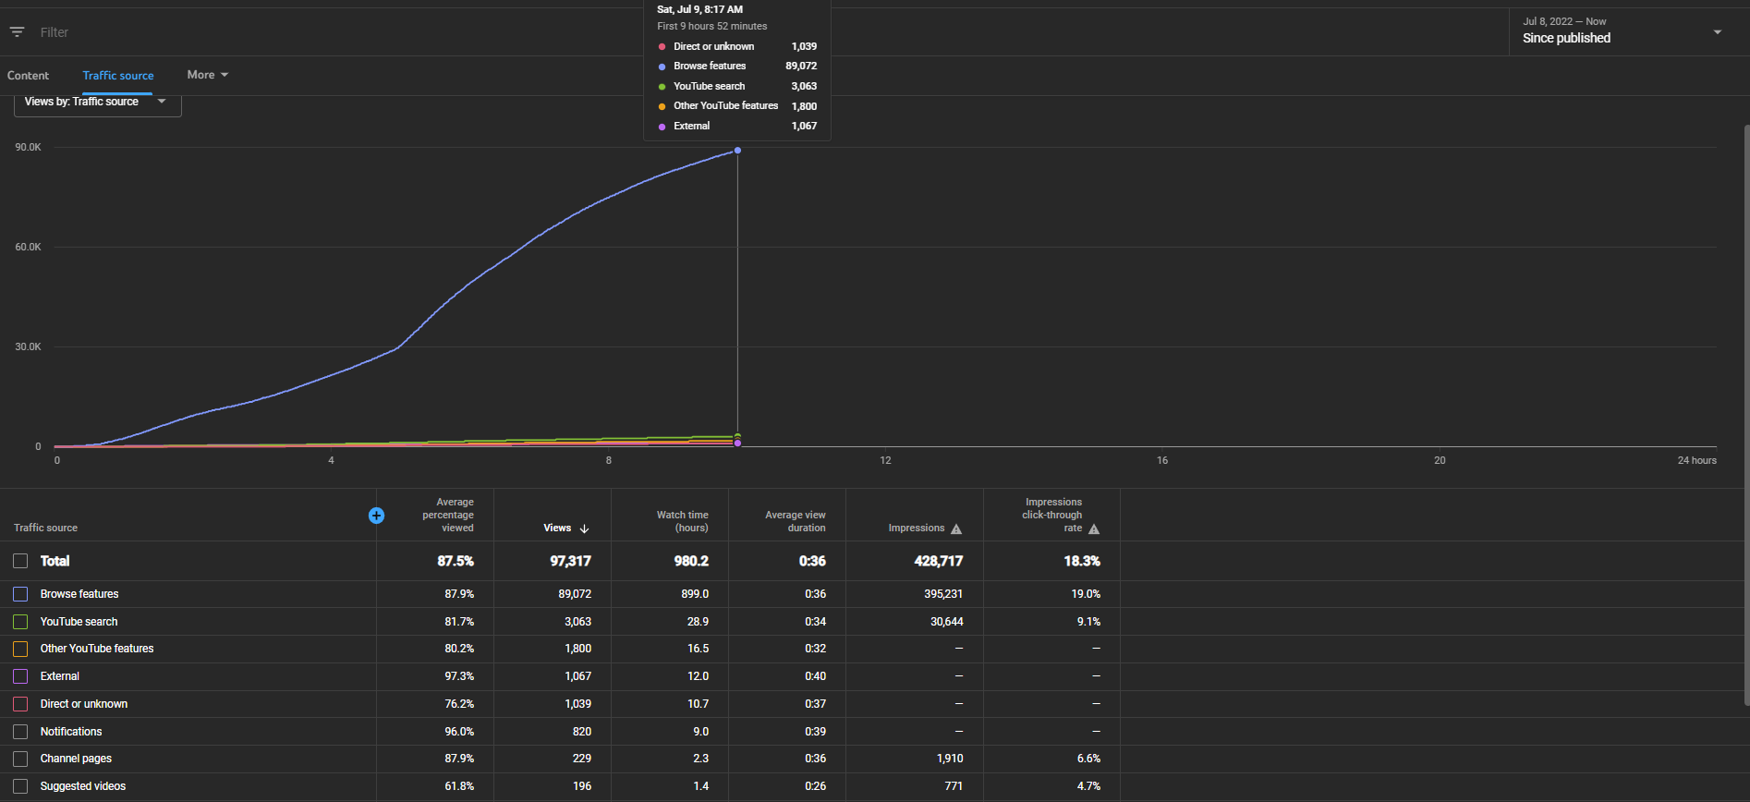Click the Total click-through rate 18.3%
This screenshot has width=1750, height=802.
(1082, 561)
